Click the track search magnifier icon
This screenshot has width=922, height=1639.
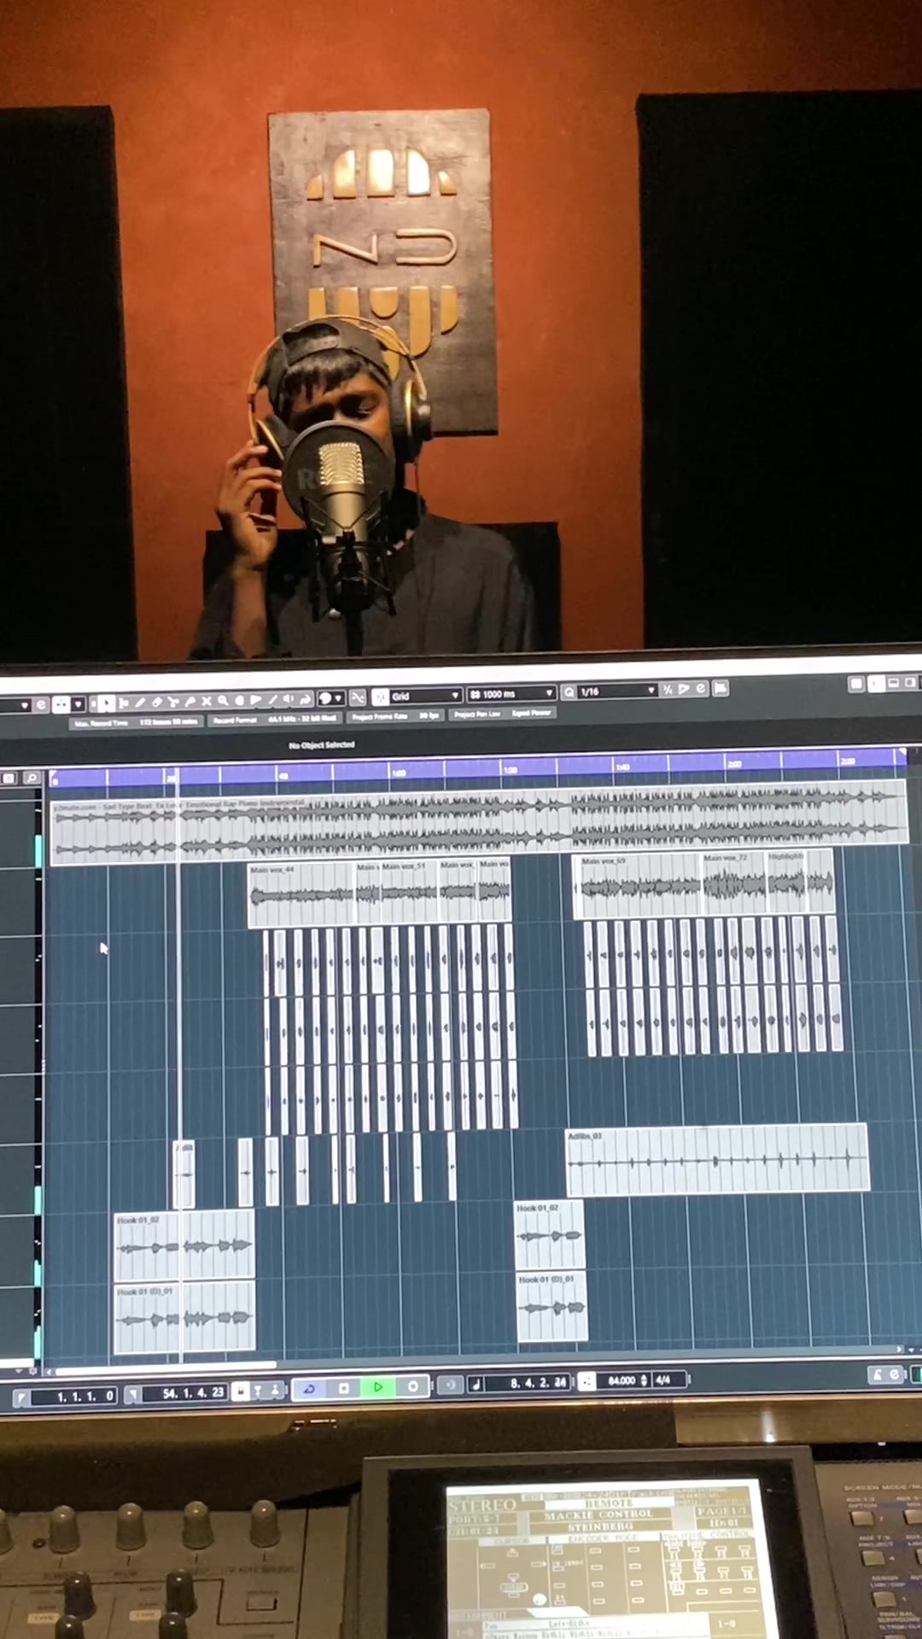[x=32, y=778]
